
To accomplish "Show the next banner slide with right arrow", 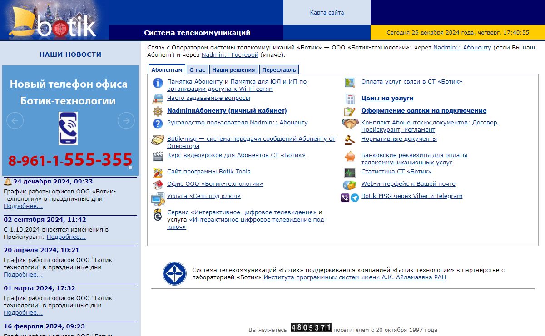I will coord(126,121).
